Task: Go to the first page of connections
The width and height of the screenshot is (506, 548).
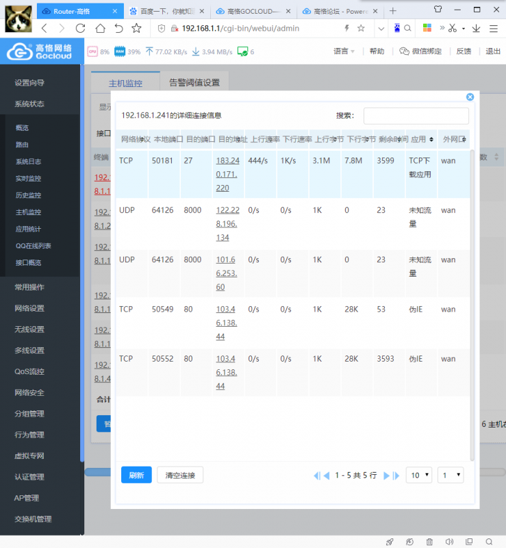Action: click(316, 475)
